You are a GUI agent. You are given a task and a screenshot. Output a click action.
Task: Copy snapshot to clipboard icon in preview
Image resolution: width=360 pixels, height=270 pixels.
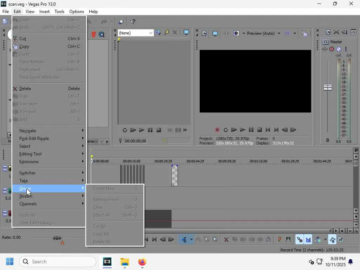click(304, 33)
